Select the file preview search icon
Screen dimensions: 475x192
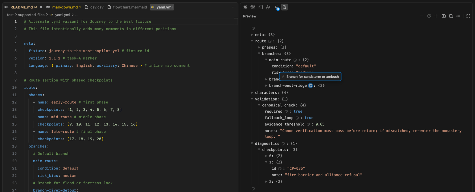(285, 7)
